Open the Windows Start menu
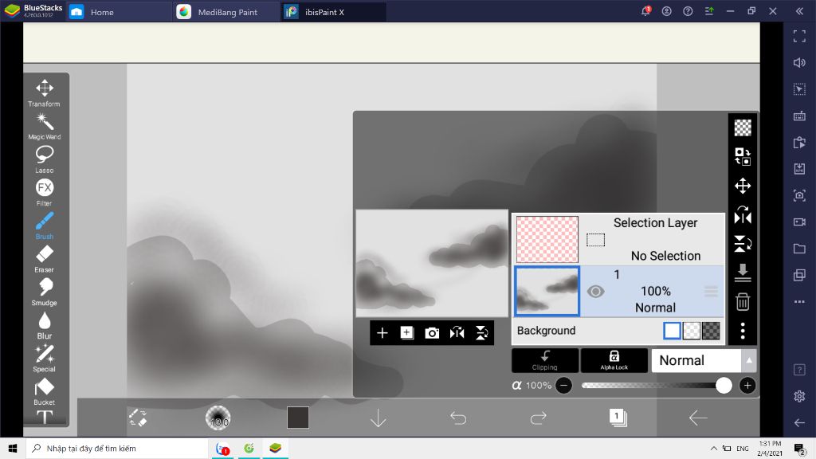The image size is (816, 459). click(13, 448)
